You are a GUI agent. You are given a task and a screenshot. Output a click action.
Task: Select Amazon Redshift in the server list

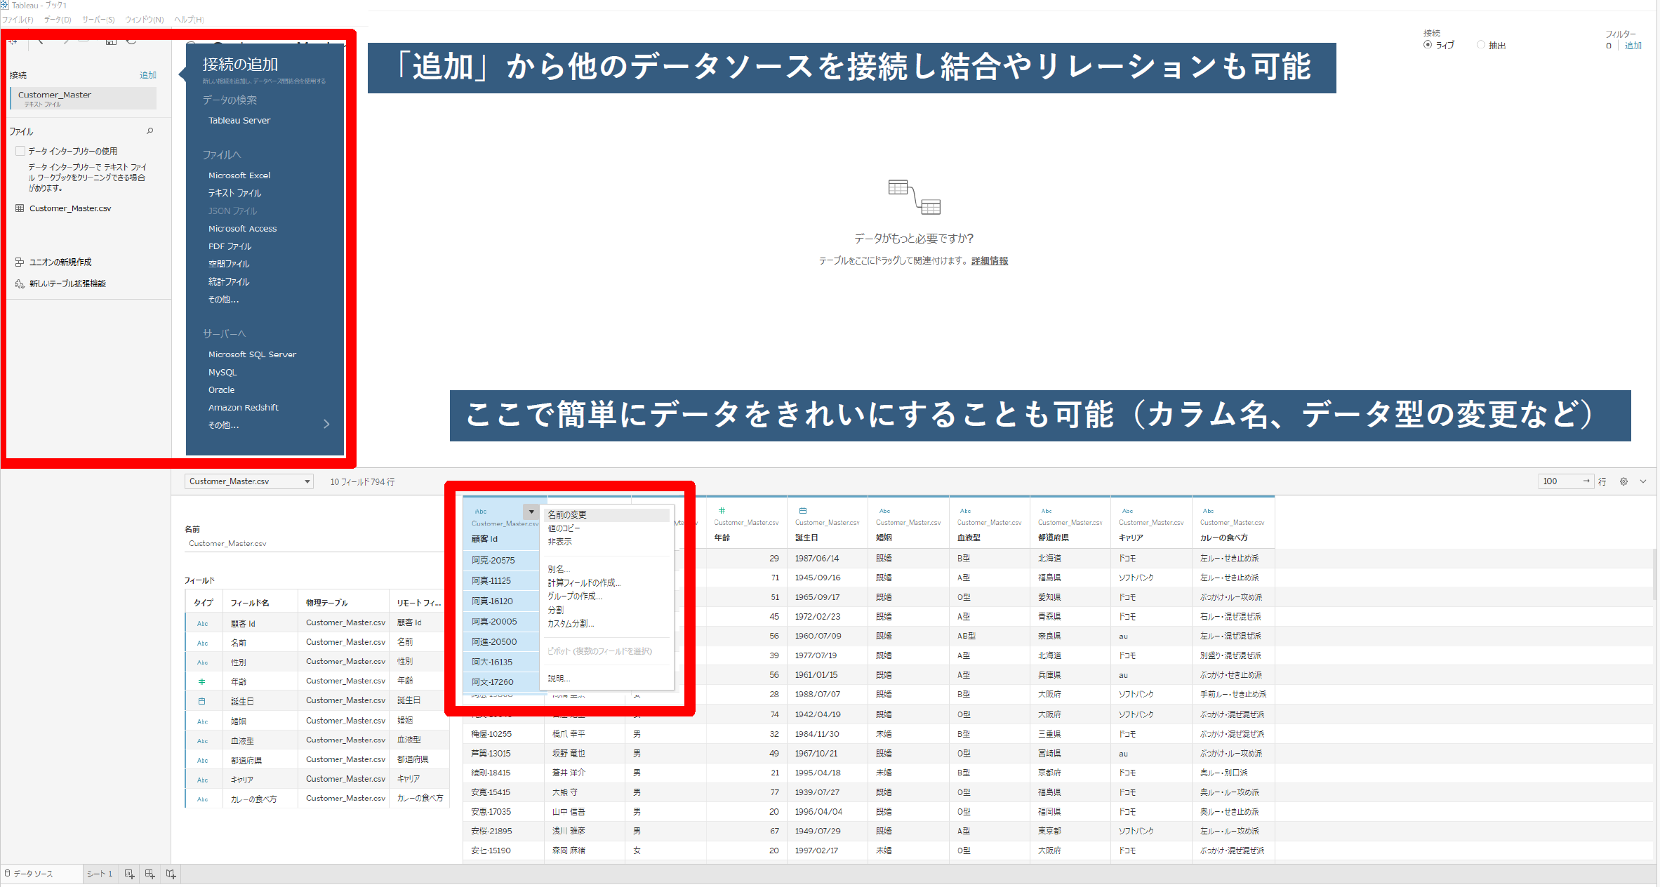pos(243,408)
